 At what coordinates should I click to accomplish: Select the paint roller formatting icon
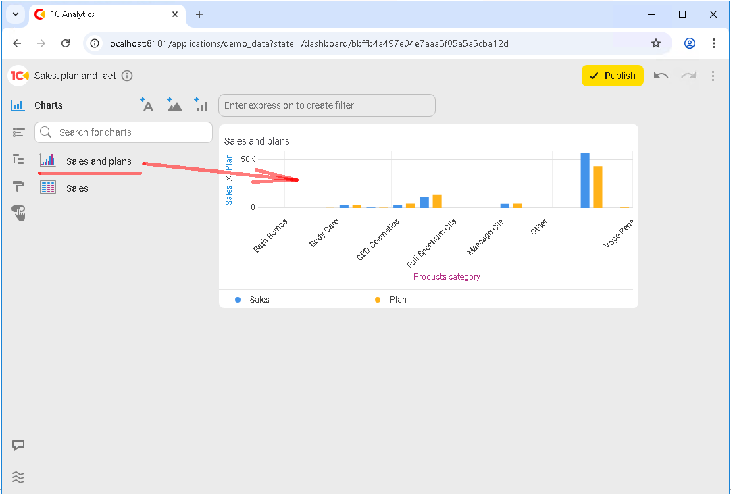(18, 186)
